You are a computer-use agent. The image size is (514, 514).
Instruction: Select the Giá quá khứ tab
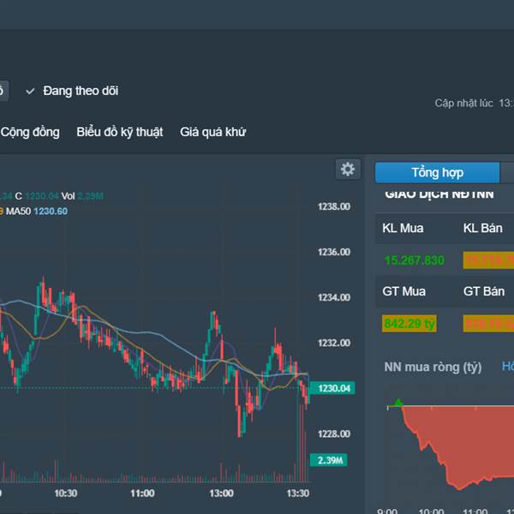[212, 132]
